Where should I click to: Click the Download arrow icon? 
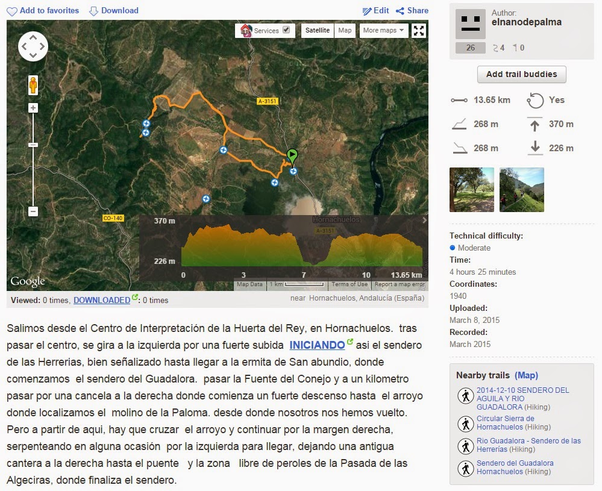[x=93, y=11]
